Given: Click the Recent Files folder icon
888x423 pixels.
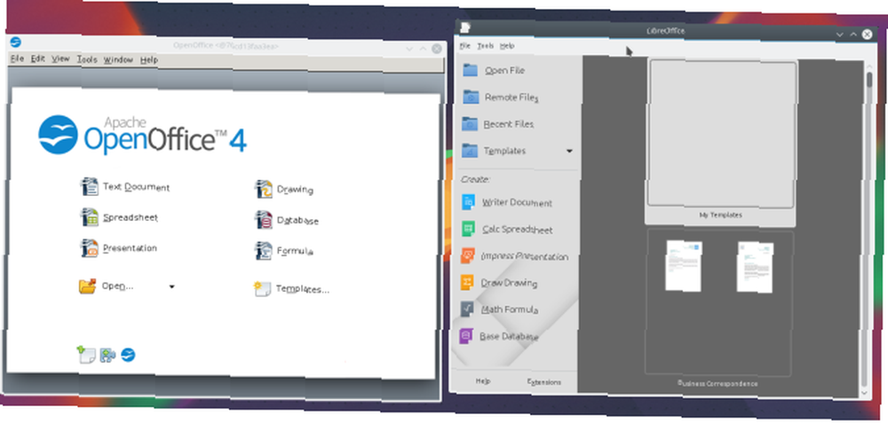Looking at the screenshot, I should [470, 123].
